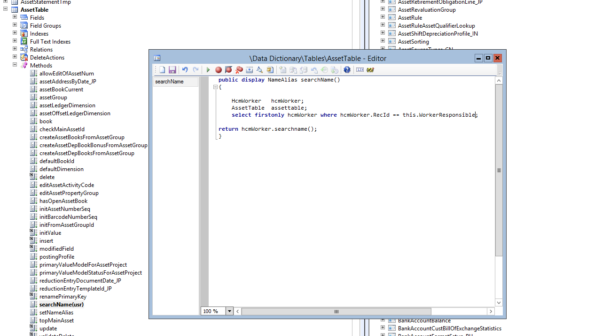The image size is (602, 336).
Task: Remove all breakpoints via toolbar icon
Action: pos(239,69)
